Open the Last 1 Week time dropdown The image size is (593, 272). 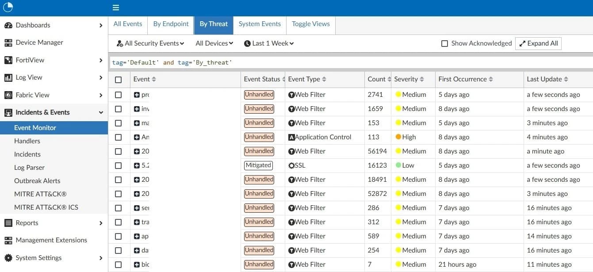click(269, 43)
